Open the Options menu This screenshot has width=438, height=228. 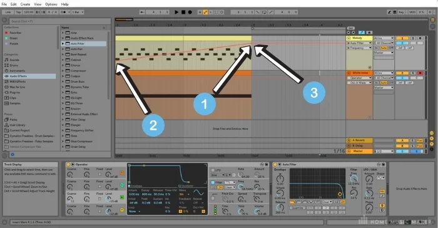click(51, 4)
